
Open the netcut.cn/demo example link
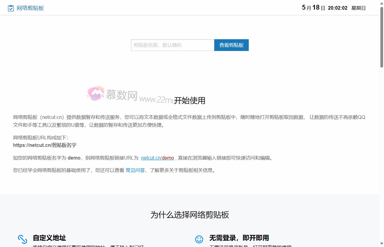[x=157, y=158]
